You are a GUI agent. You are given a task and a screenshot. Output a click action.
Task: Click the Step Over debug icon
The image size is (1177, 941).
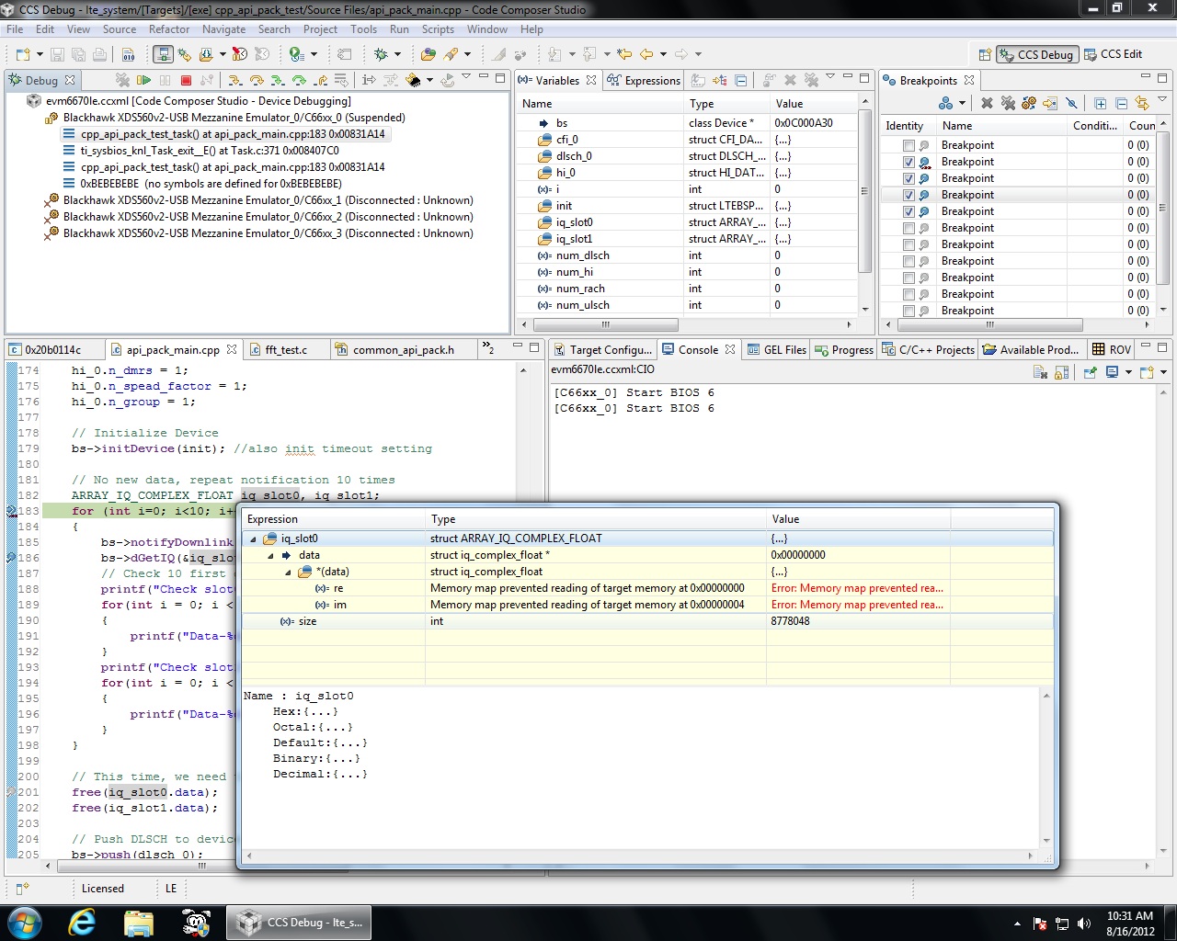257,80
